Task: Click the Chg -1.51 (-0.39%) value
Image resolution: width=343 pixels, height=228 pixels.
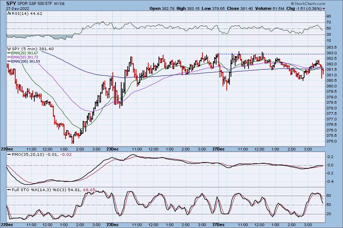Action: (304, 8)
